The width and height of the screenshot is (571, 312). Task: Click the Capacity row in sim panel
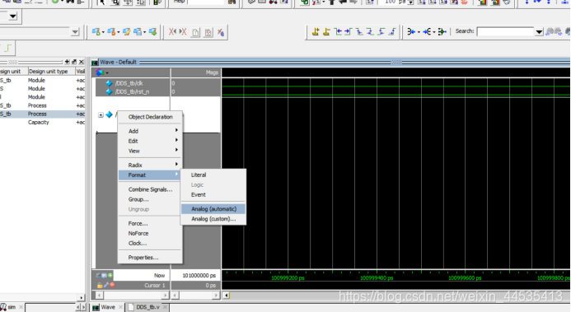coord(42,122)
